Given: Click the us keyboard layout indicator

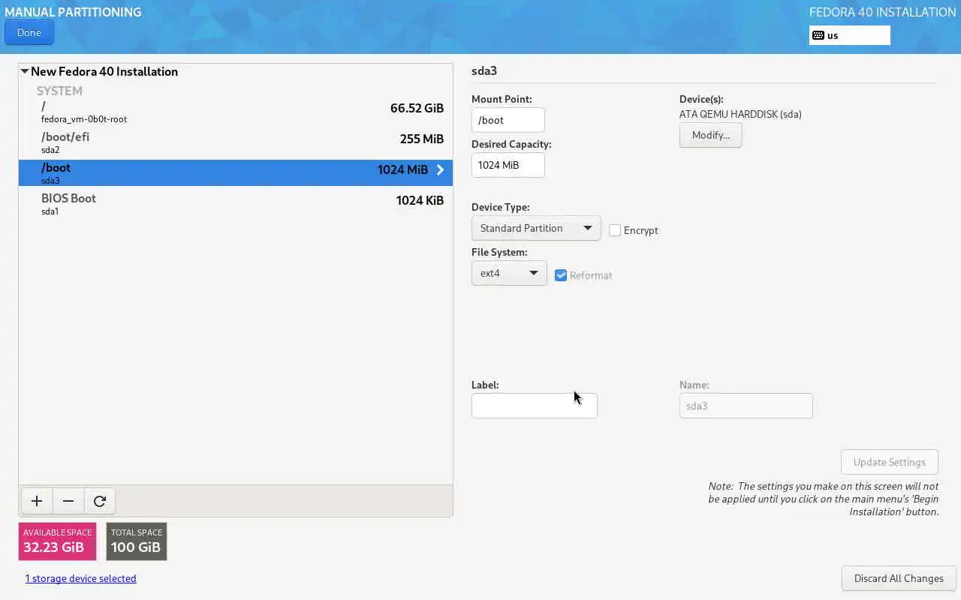Looking at the screenshot, I should click(x=850, y=35).
